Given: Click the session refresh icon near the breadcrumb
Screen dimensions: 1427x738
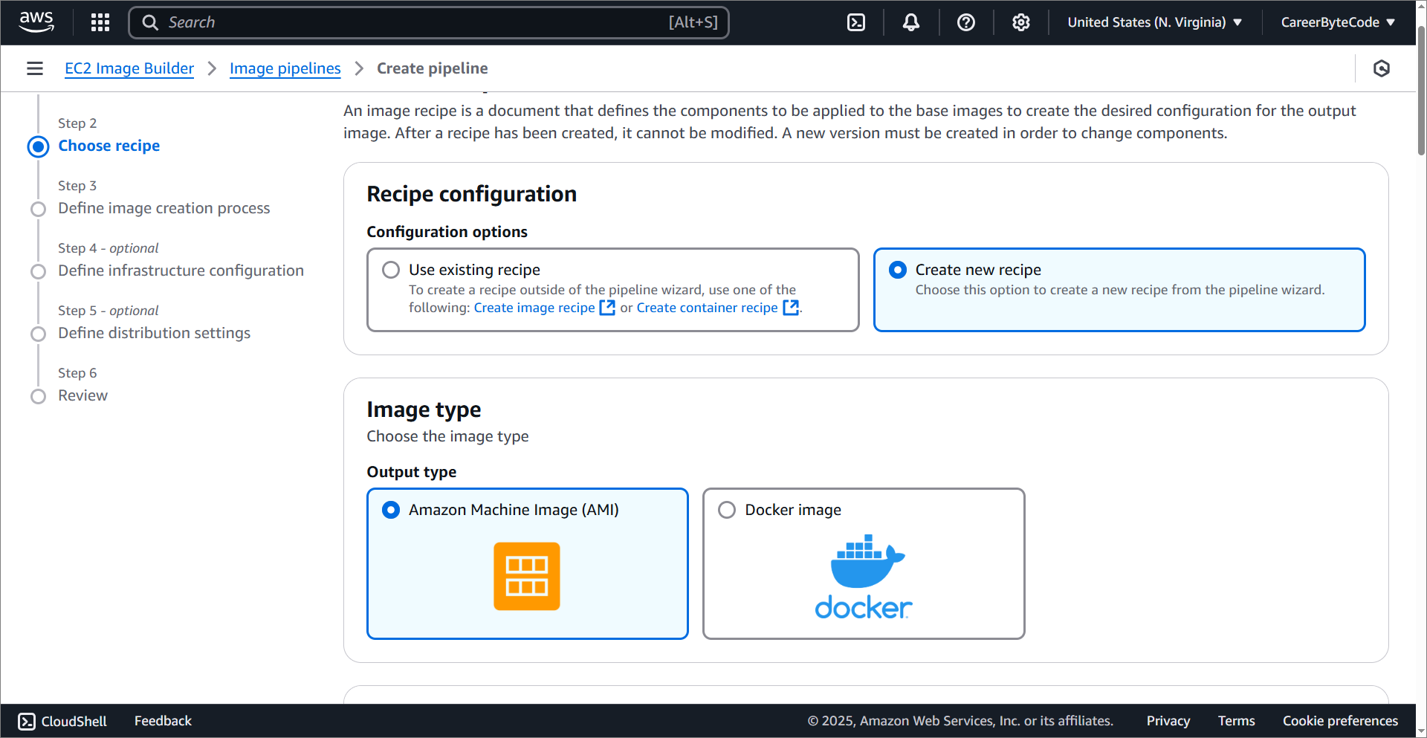Looking at the screenshot, I should pyautogui.click(x=1382, y=68).
